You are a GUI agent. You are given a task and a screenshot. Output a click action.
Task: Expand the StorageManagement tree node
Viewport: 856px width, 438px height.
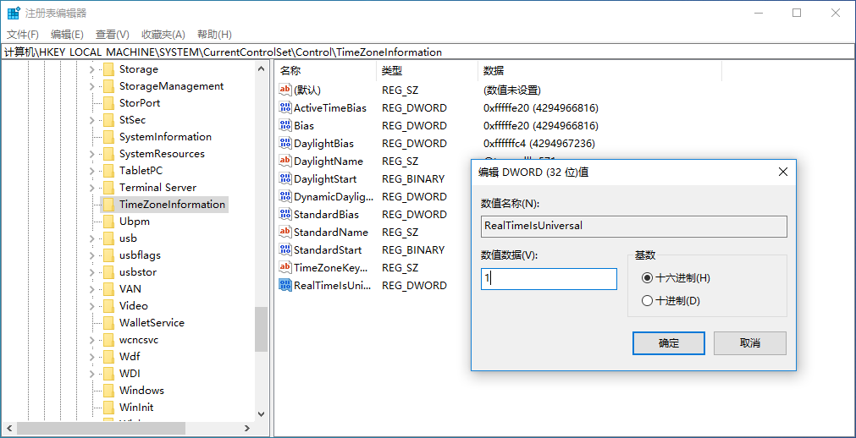pyautogui.click(x=91, y=86)
